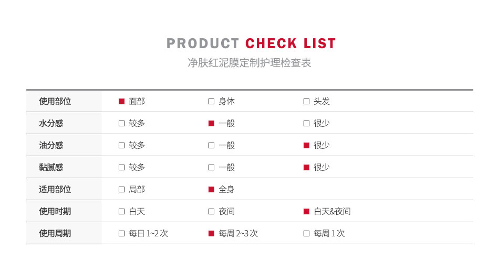This screenshot has width=499, height=272.
Task: Toggle the red 白天&夜间 checkbox
Action: 306,211
